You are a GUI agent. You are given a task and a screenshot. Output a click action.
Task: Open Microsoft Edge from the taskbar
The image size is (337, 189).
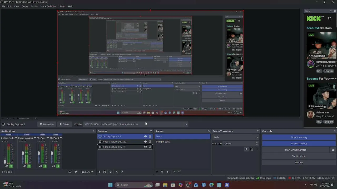point(211,185)
